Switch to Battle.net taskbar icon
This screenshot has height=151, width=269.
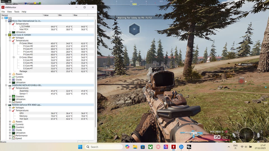coord(181,147)
